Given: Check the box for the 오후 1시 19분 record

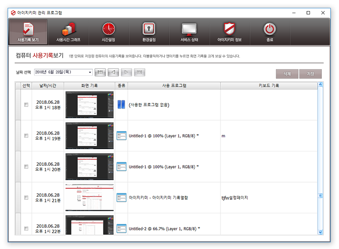Looking at the screenshot, I should [x=26, y=136].
